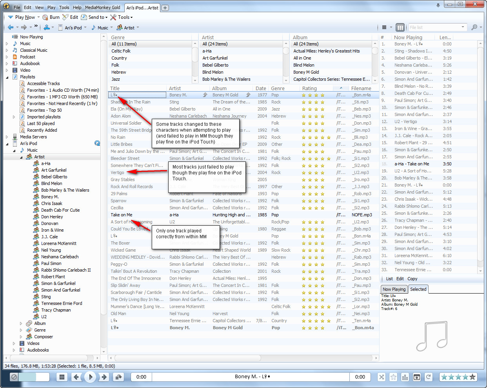
Task: Expand the Imported playlists tree node
Action: pyautogui.click(x=14, y=117)
